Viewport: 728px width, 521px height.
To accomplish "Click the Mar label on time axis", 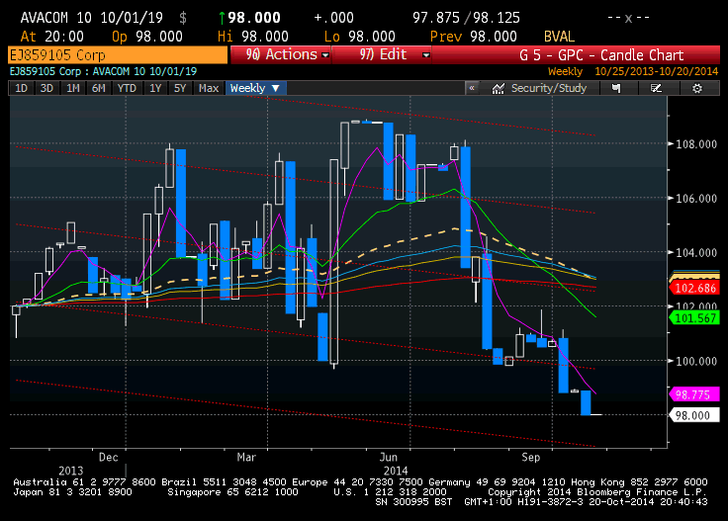I will click(x=246, y=458).
